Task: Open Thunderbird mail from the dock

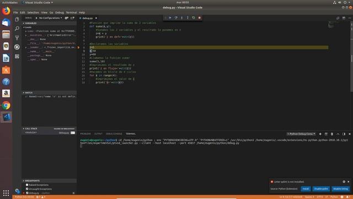Action: (x=6, y=23)
